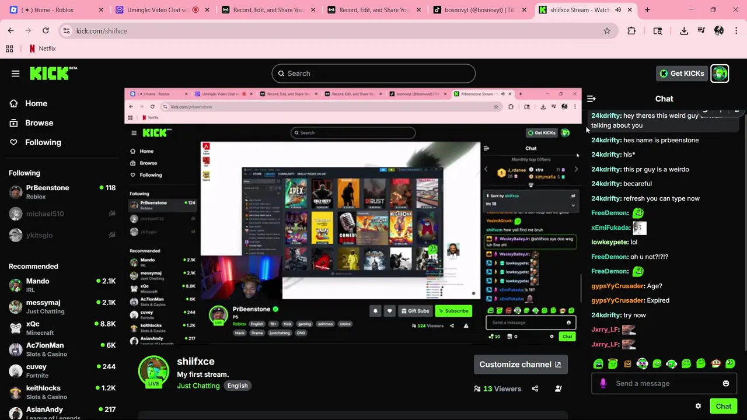Focus the Kick Search field
747x420 pixels.
(x=373, y=73)
